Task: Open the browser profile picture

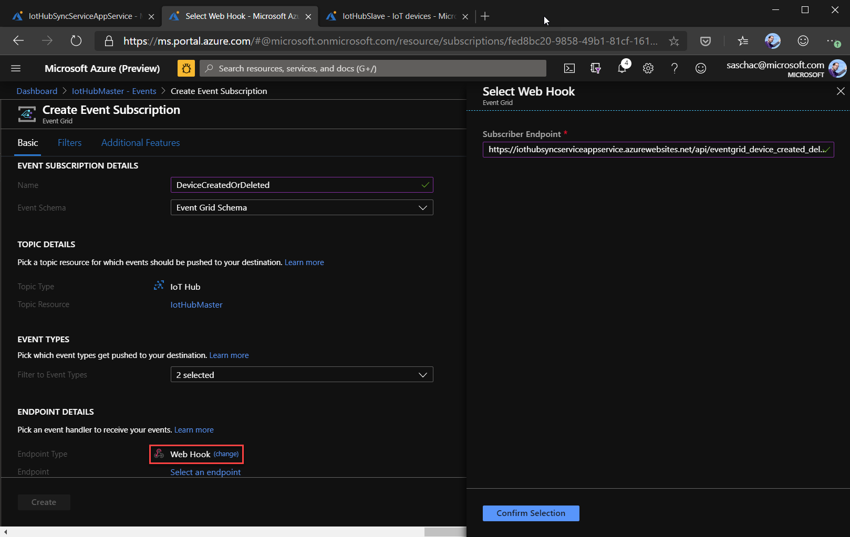Action: (x=773, y=41)
